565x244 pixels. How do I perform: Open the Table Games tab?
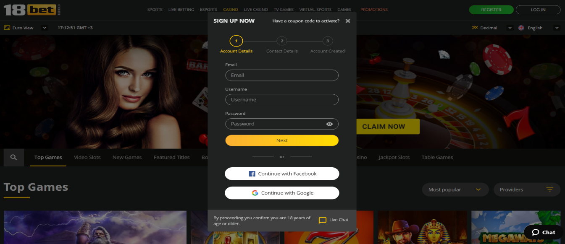click(x=437, y=157)
